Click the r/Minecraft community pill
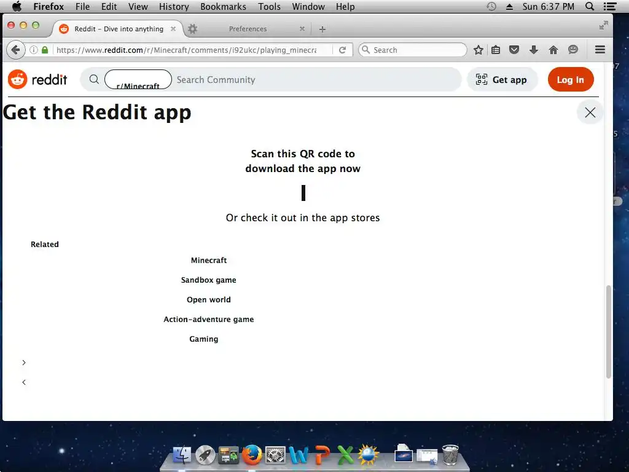 [138, 79]
